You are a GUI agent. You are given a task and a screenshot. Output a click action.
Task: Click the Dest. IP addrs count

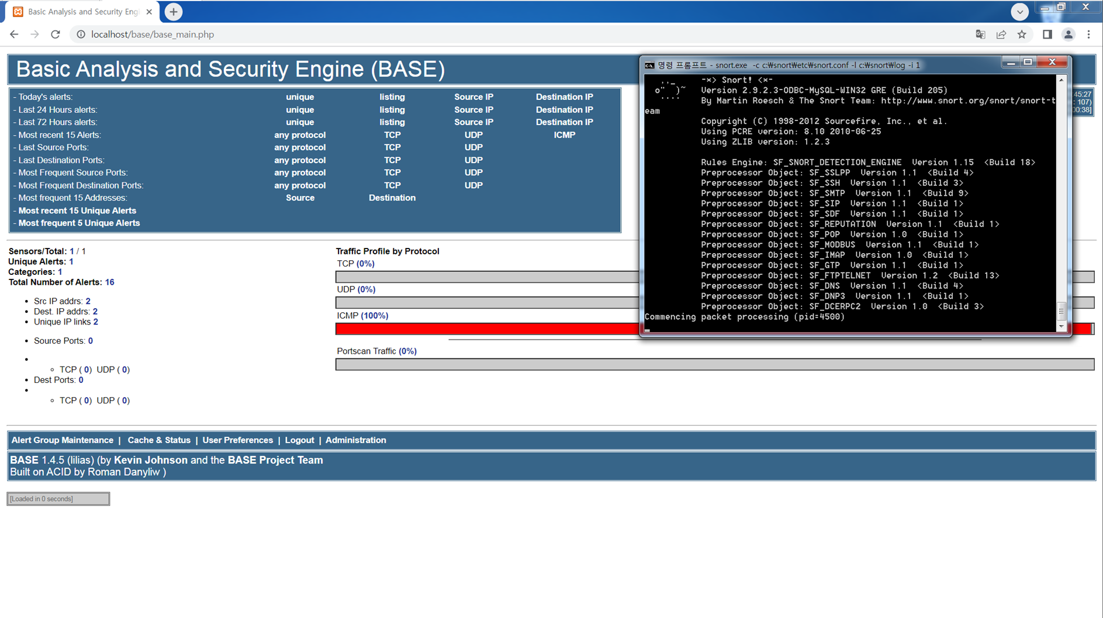(x=95, y=312)
